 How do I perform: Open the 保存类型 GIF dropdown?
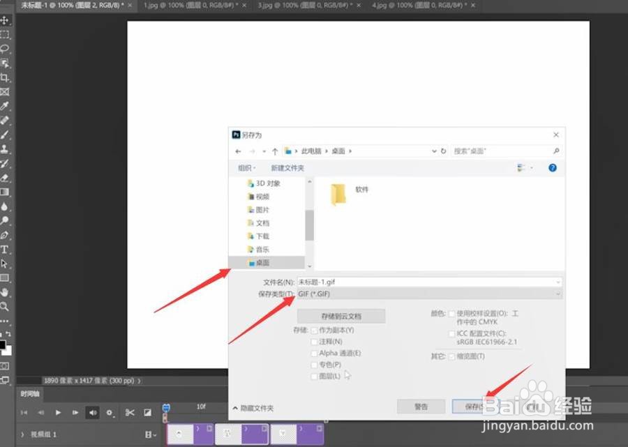pyautogui.click(x=429, y=294)
